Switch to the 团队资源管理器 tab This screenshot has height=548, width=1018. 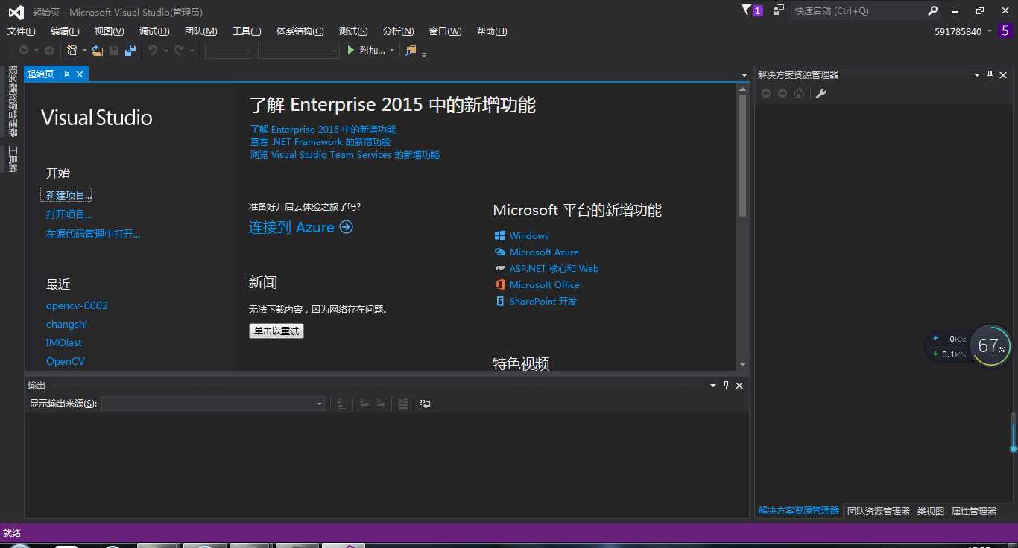tap(879, 511)
